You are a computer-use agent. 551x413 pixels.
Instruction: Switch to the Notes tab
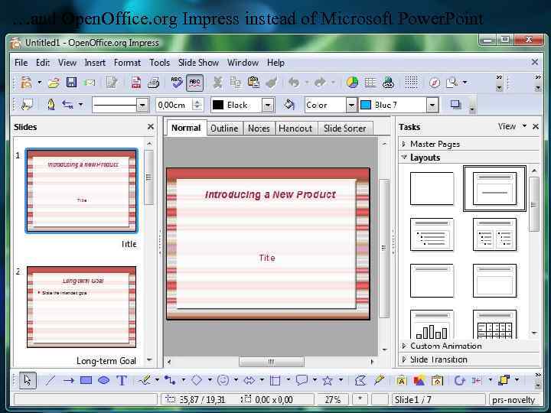point(259,128)
